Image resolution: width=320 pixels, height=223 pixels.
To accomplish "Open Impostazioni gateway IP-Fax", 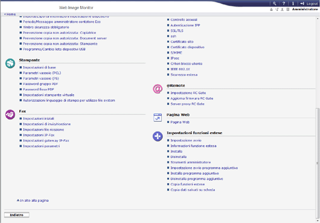I will pyautogui.click(x=46, y=140).
